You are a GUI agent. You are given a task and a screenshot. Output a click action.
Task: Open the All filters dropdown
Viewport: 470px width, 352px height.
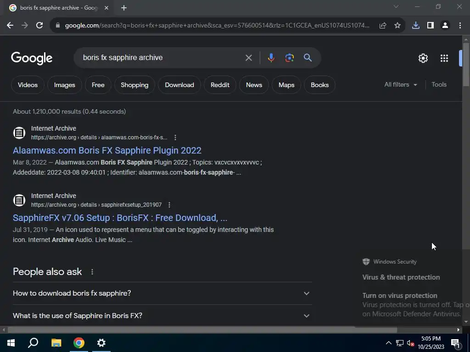coord(400,85)
